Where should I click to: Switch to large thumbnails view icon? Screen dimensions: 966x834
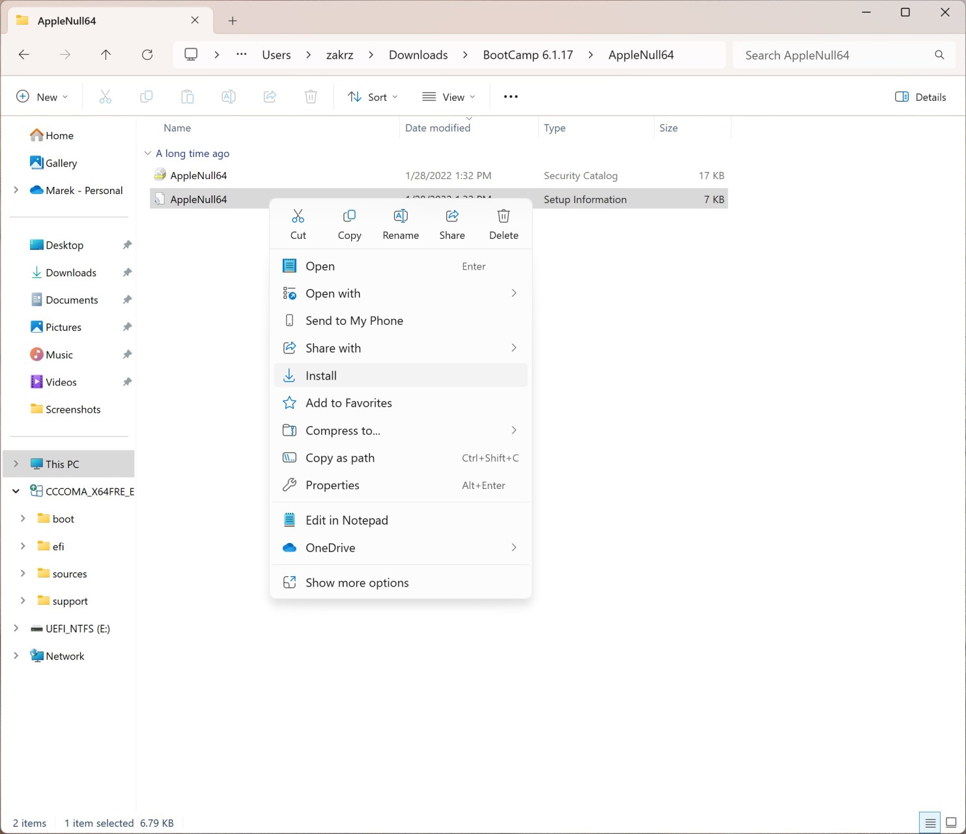point(951,823)
